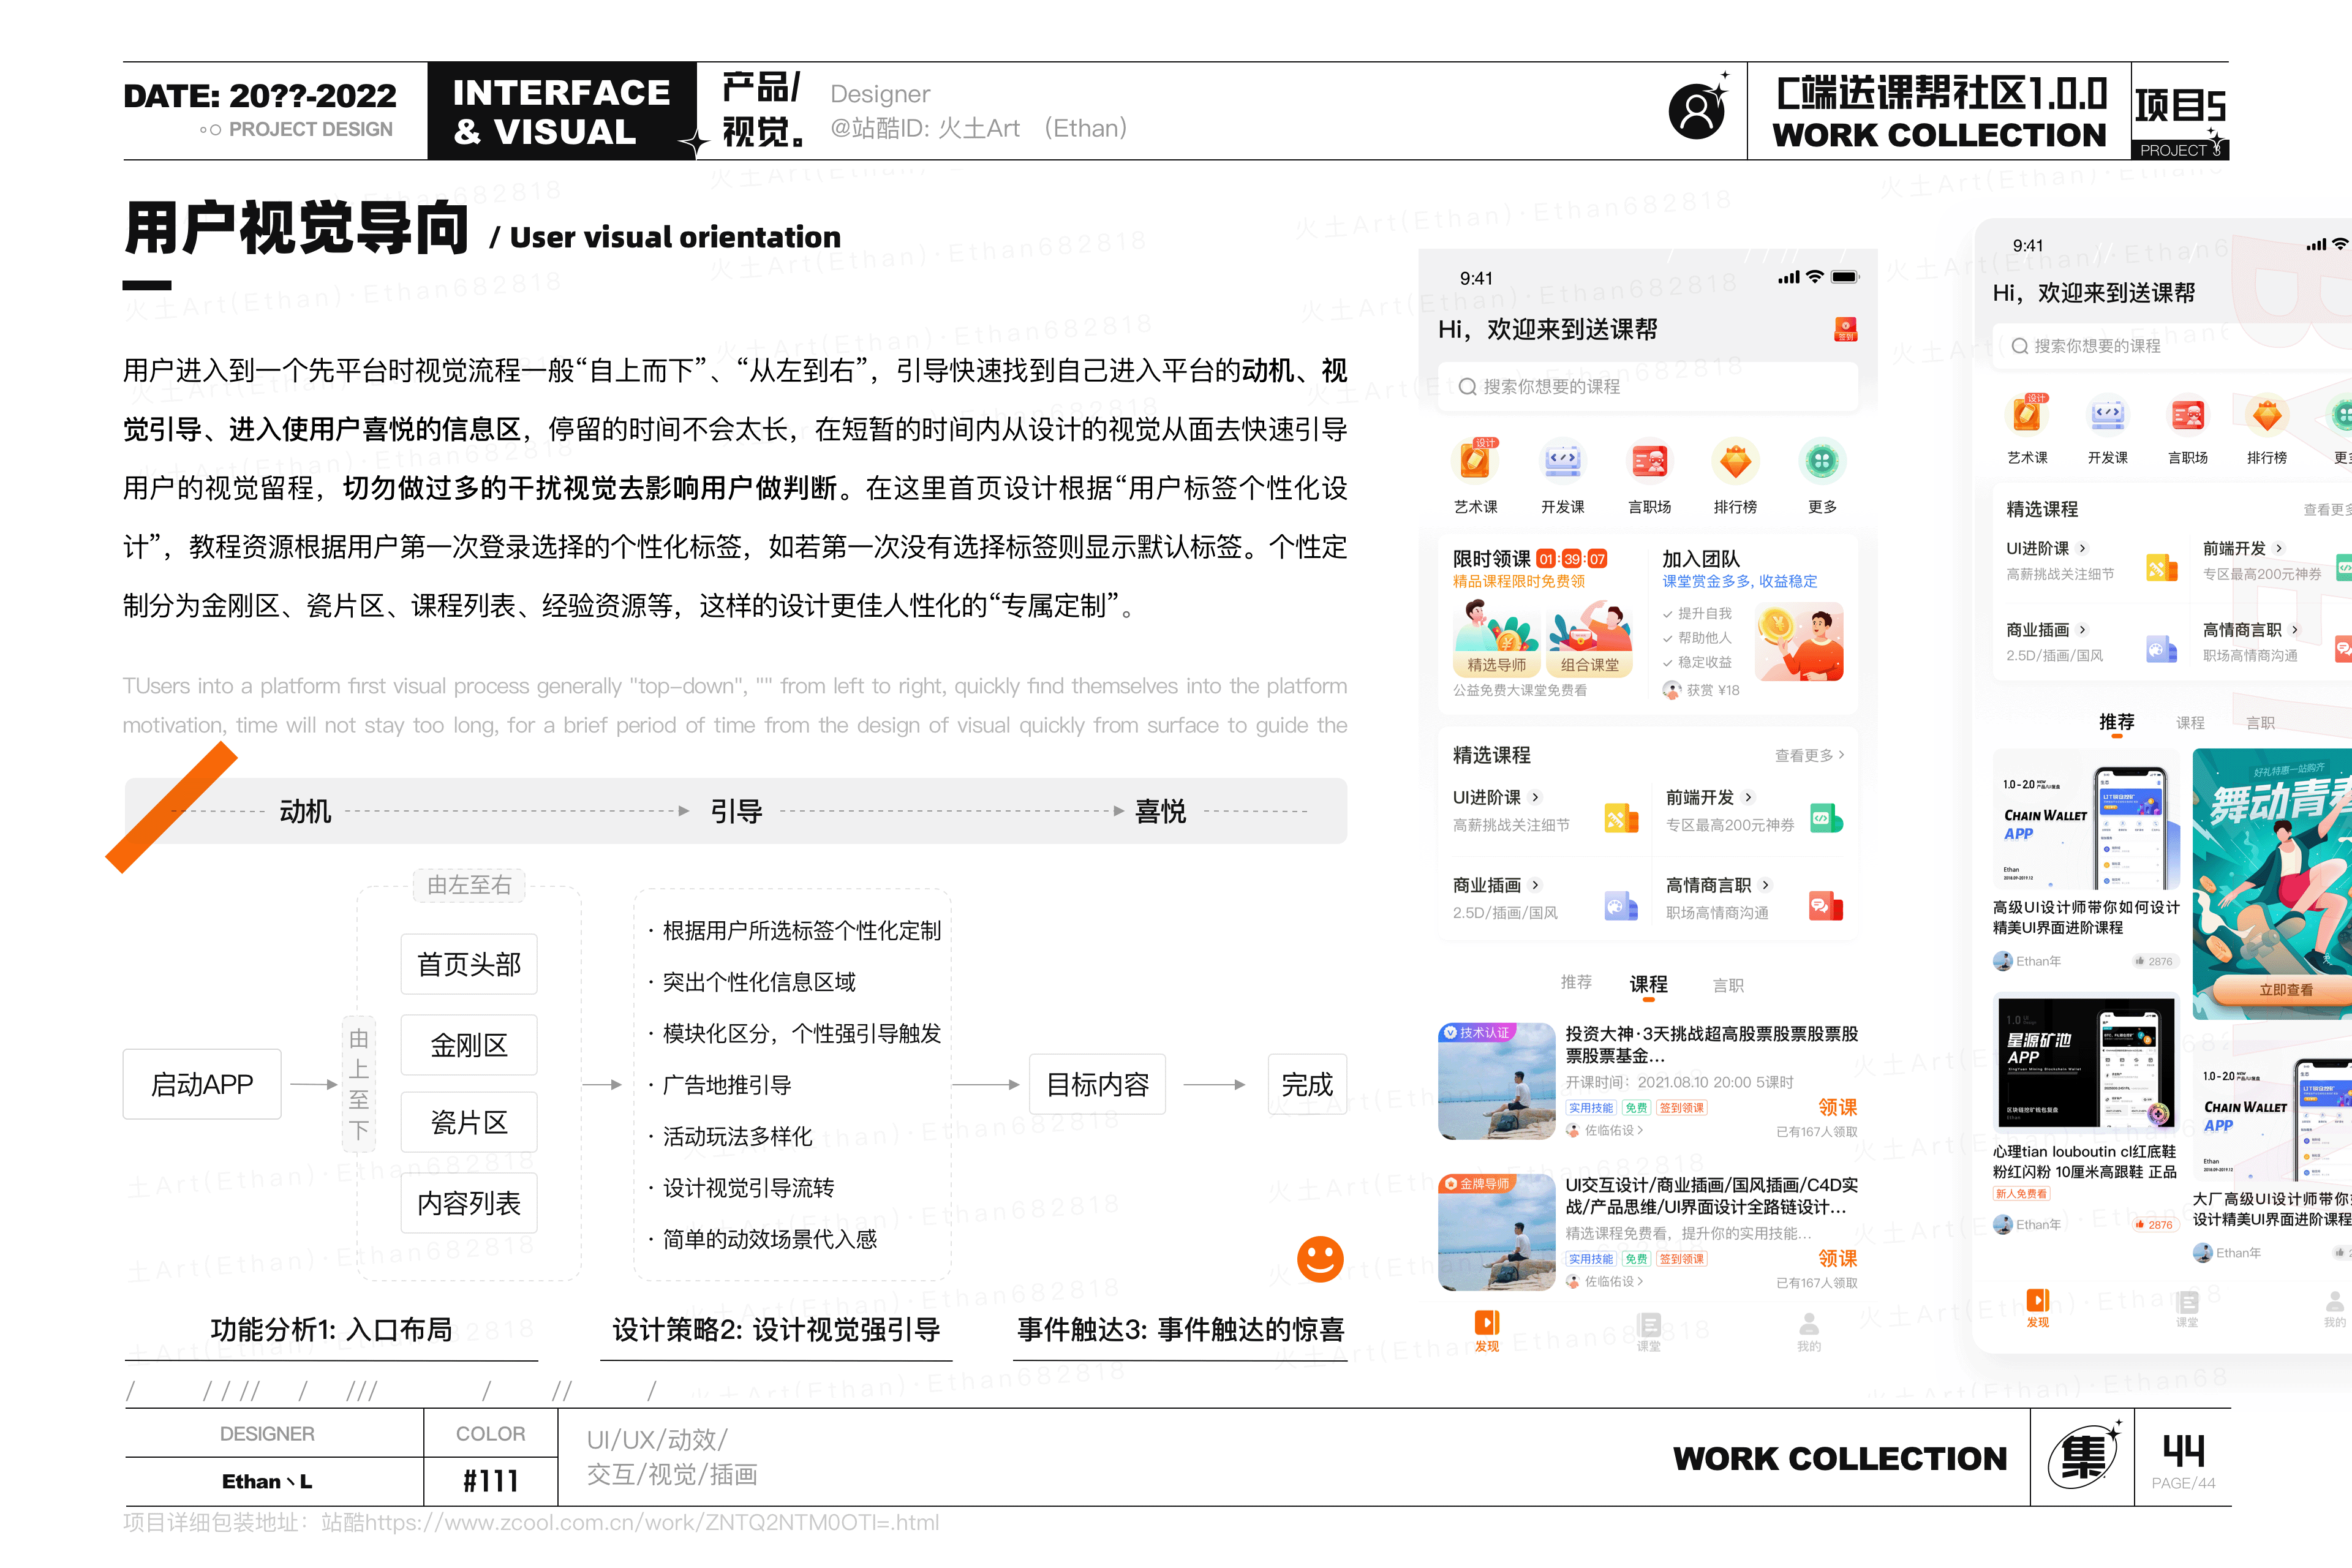2352x1568 pixels.
Task: Expand the UI进阶课 chevron in the left phone
Action: [1535, 797]
